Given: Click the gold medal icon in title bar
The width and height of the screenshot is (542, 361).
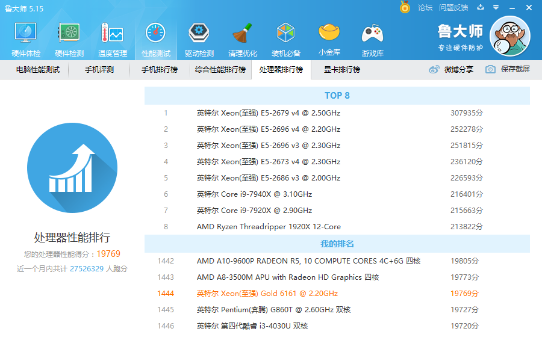Looking at the screenshot, I should click(x=405, y=7).
